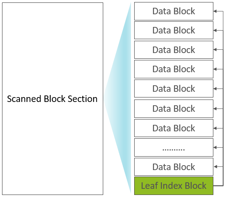Click the arrowhead pointing at the second Data Block
Viewport: 226px width, 197px height.
pyautogui.click(x=215, y=30)
